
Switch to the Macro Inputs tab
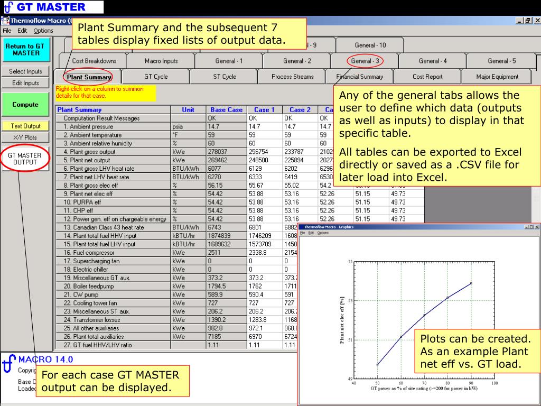coord(161,61)
